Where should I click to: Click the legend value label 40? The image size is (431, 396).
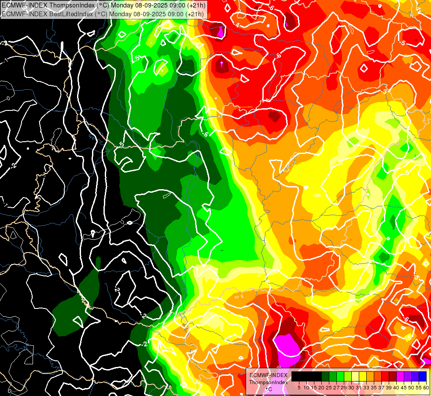(x=396, y=388)
